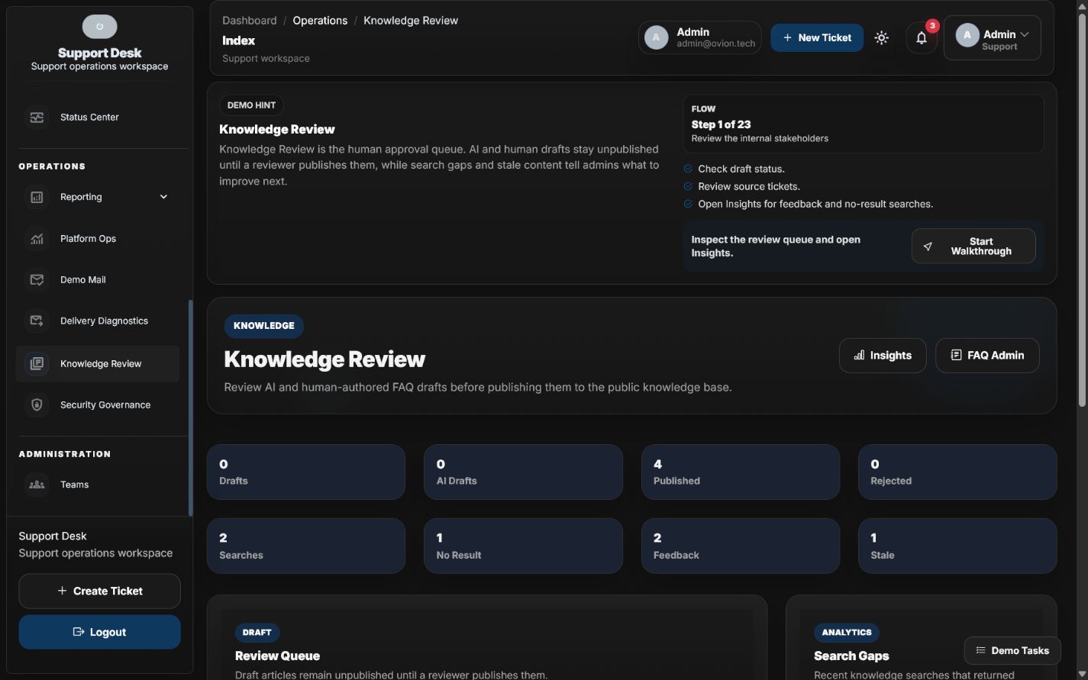Open Platform Ops in the sidebar
The width and height of the screenshot is (1088, 680).
click(x=98, y=239)
